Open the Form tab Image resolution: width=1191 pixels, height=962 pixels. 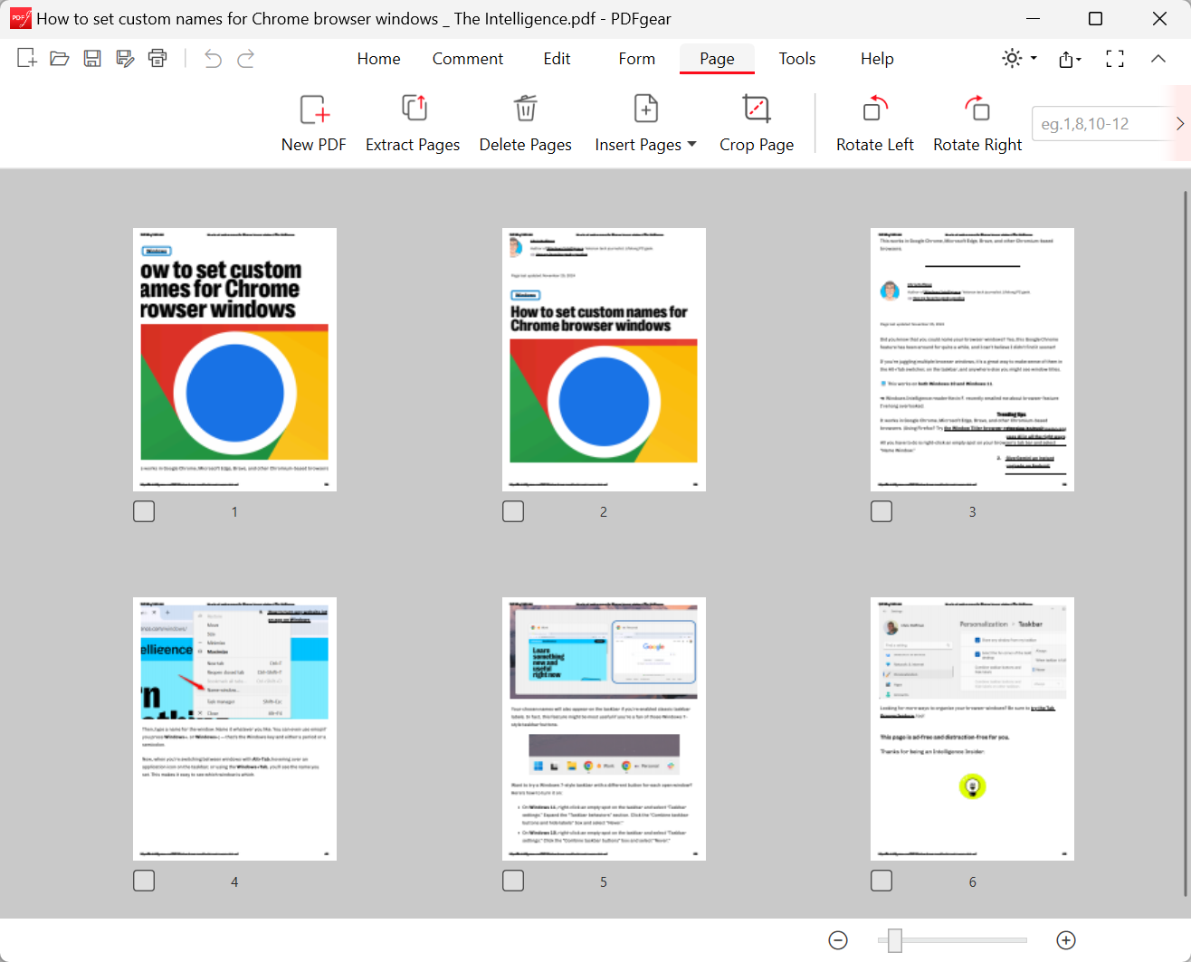coord(637,59)
